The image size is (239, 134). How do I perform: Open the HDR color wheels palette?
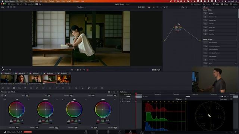(19, 88)
